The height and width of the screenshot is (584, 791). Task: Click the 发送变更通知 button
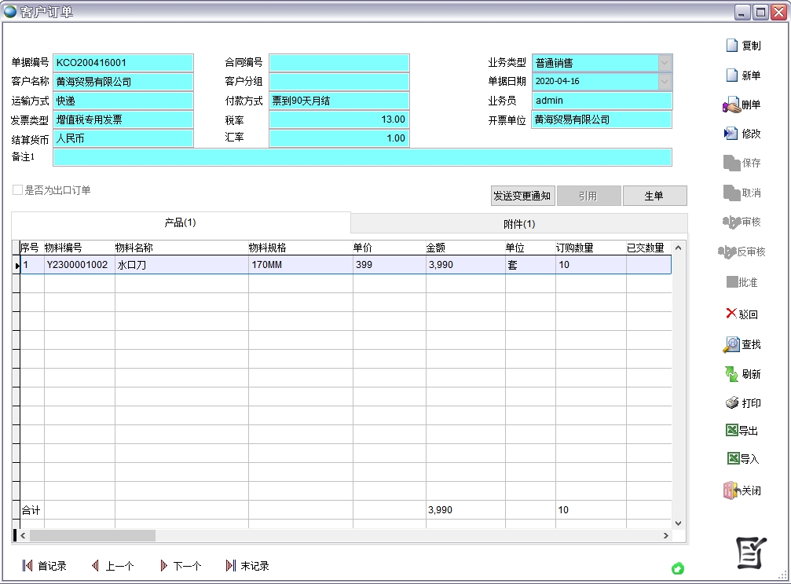click(521, 195)
